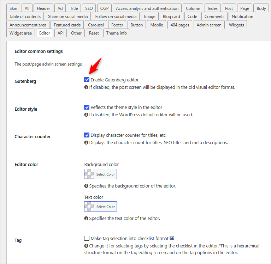The height and width of the screenshot is (264, 271).
Task: Switch to the Skin tab
Action: [x=13, y=8]
